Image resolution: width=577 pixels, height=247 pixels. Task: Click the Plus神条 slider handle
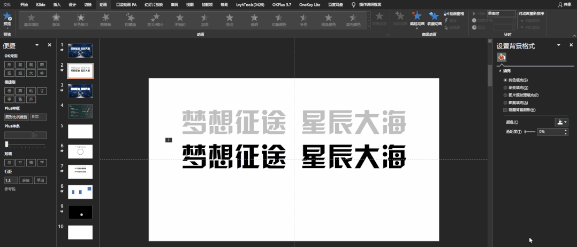point(6,144)
